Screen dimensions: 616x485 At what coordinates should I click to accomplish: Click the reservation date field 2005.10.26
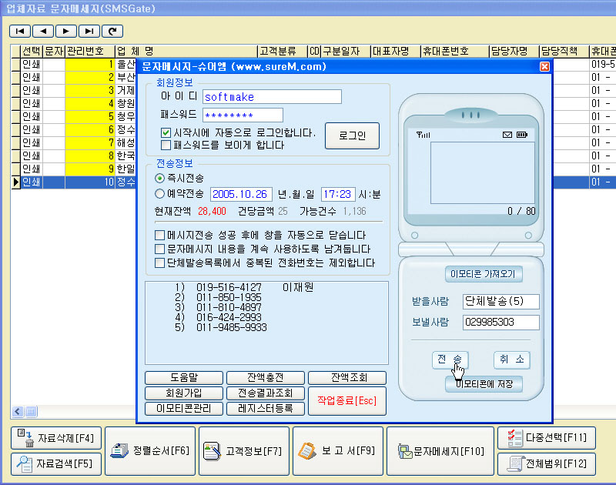[x=240, y=194]
